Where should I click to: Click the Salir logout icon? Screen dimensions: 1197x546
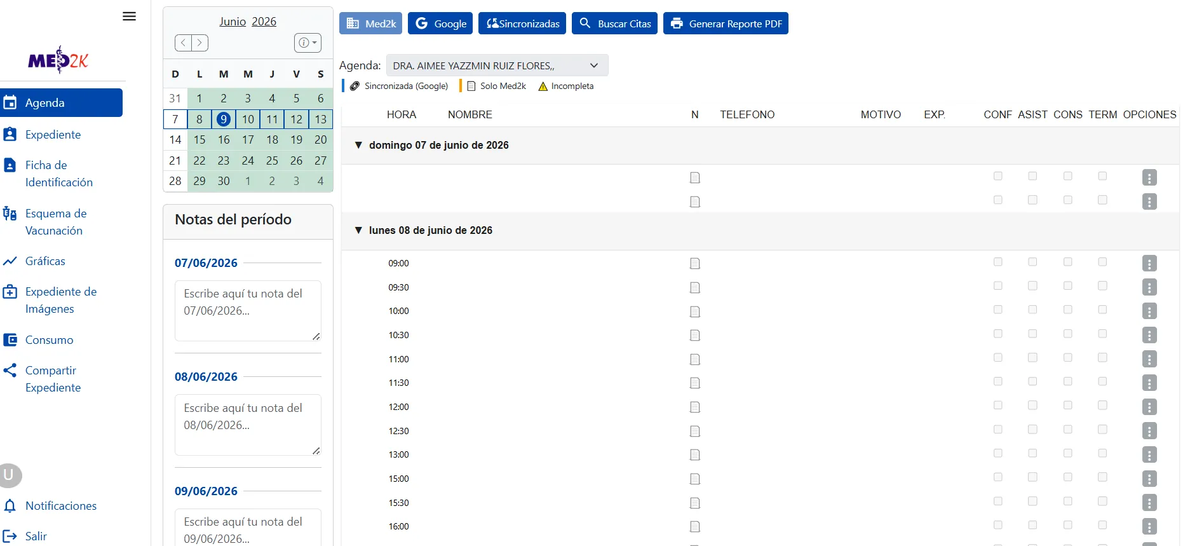pos(10,536)
